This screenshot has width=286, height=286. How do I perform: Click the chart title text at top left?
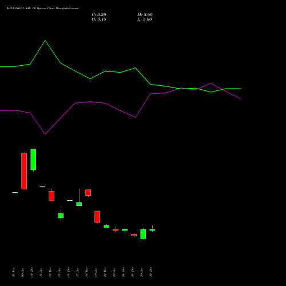(42, 8)
